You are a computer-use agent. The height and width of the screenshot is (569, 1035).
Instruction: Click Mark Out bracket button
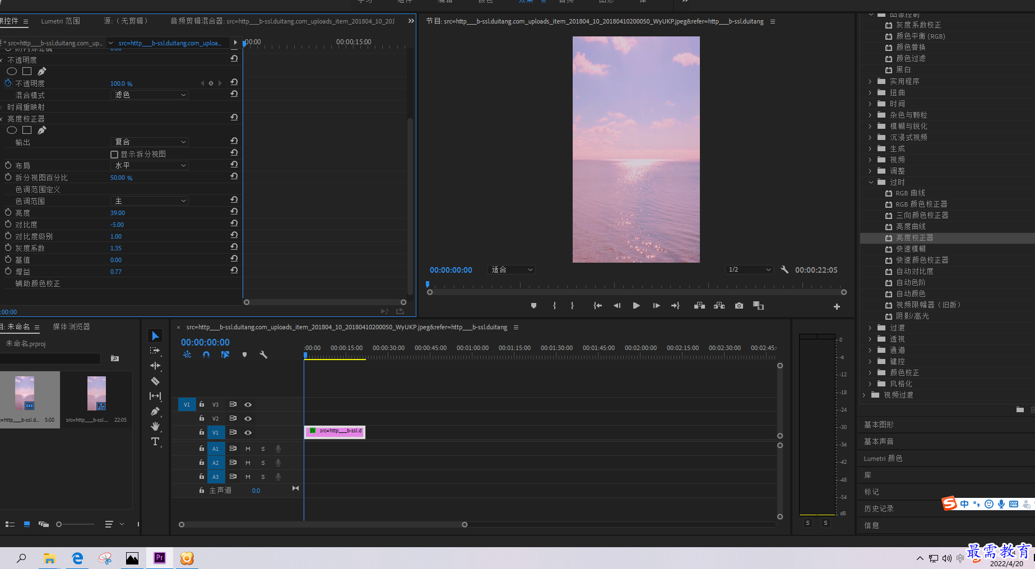coord(572,306)
